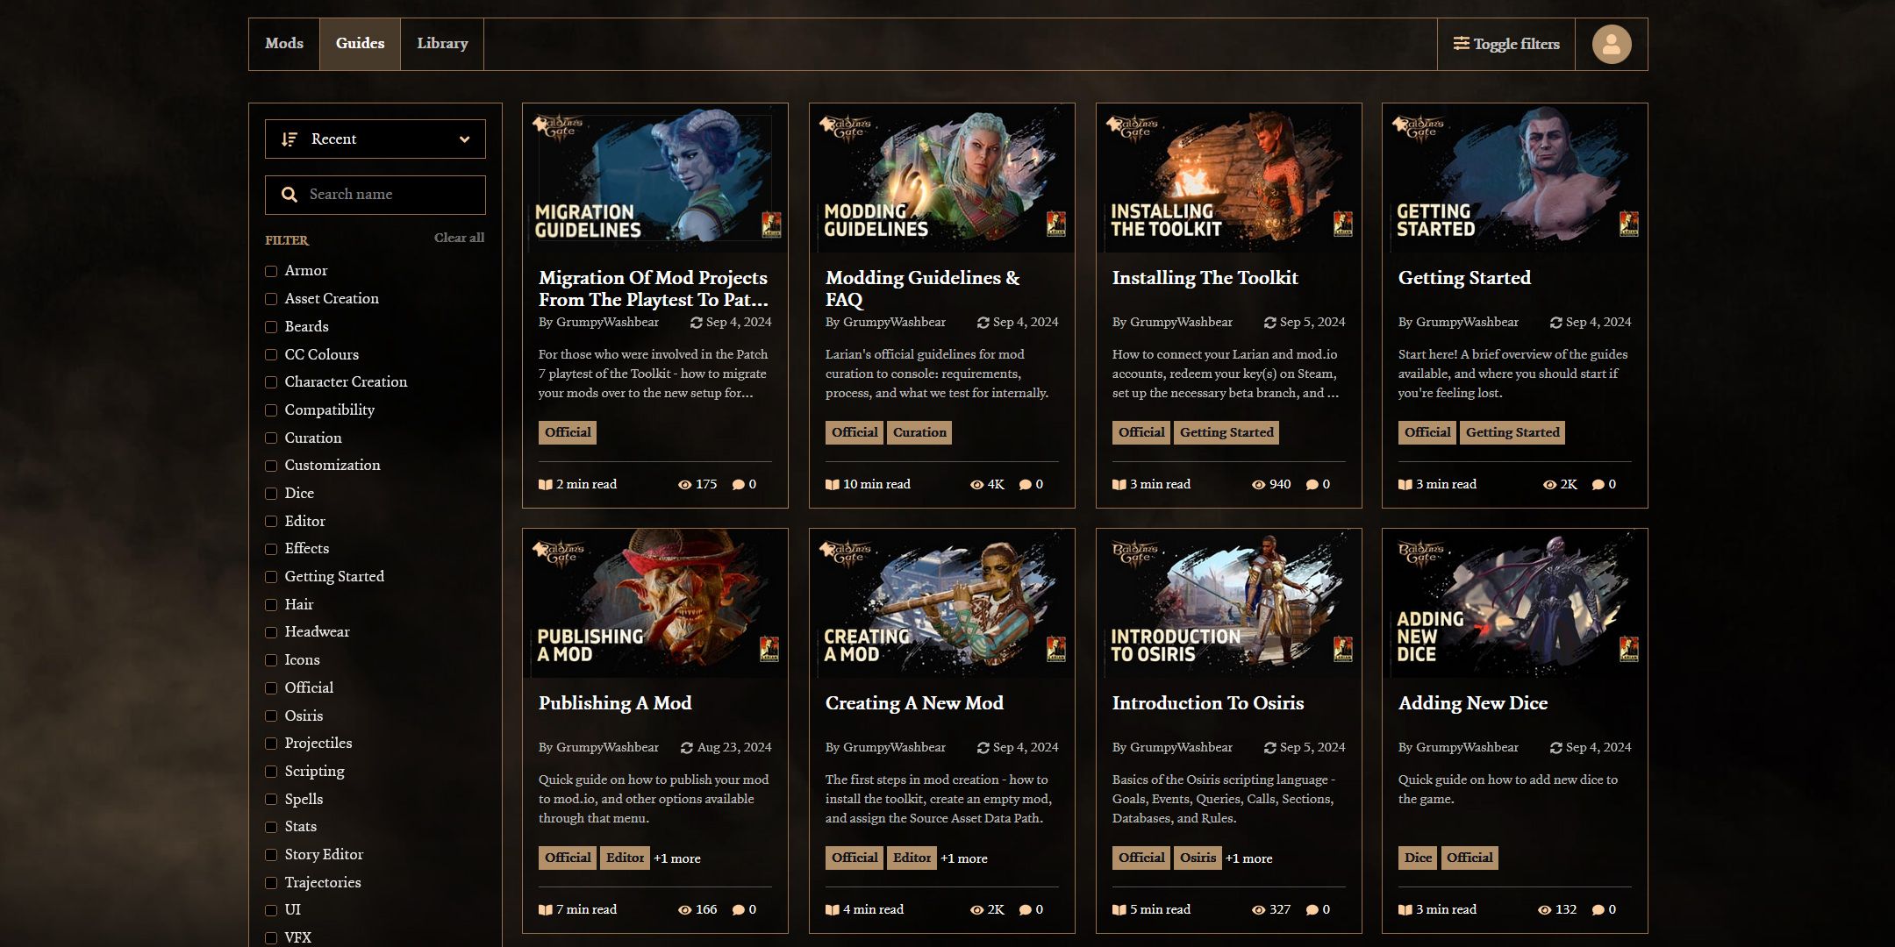Enable the Armor filter checkbox
This screenshot has width=1895, height=947.
(271, 269)
